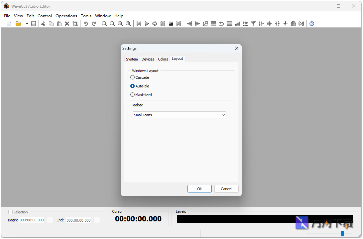Confirm settings by clicking Ok

coord(199,188)
